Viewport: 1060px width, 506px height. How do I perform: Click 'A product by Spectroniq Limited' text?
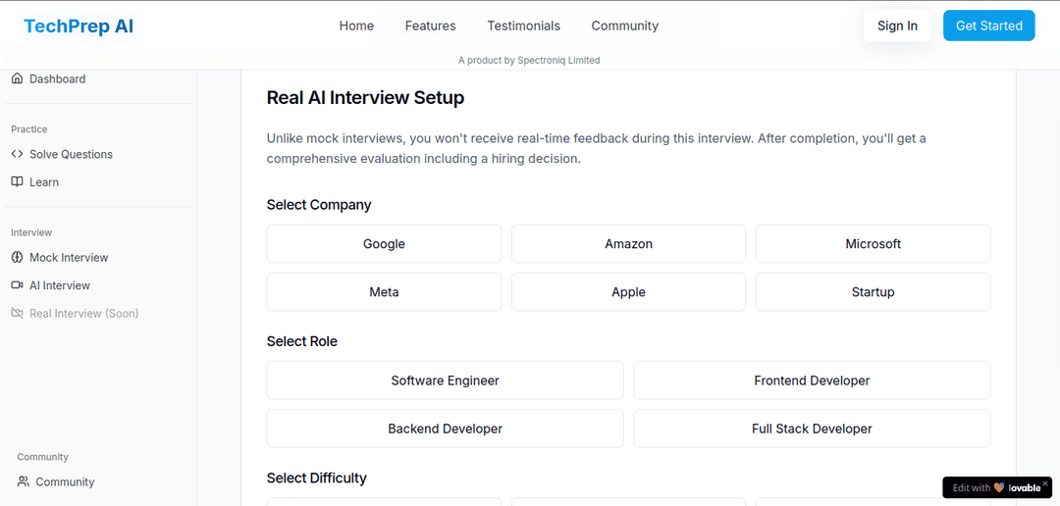(x=529, y=60)
